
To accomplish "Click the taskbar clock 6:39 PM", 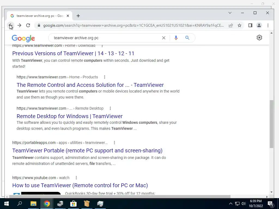I will click(x=256, y=204).
